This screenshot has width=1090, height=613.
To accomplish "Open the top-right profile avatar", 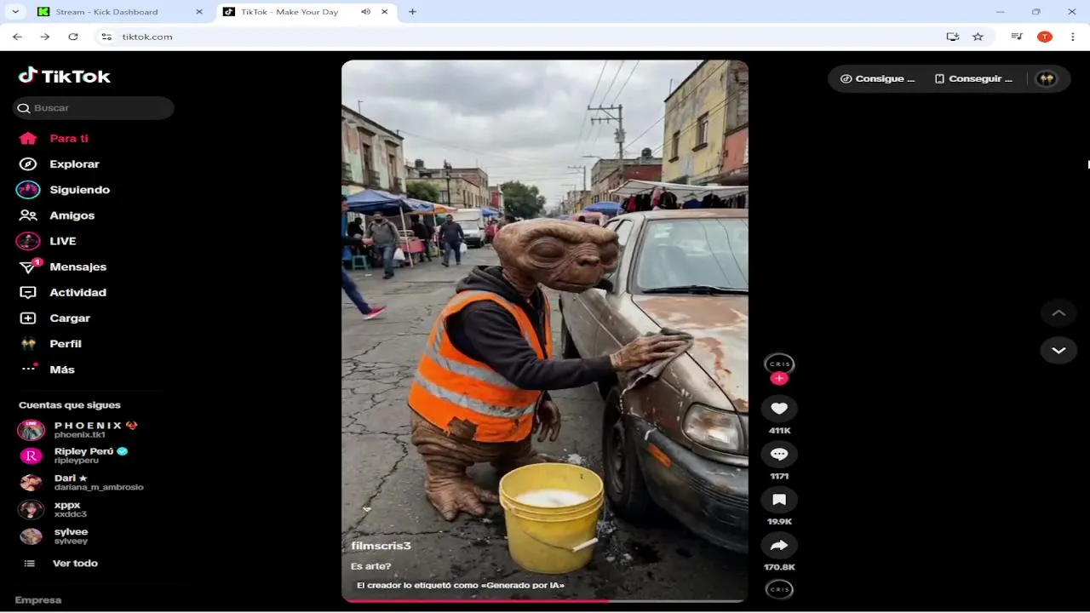I will tap(1047, 78).
